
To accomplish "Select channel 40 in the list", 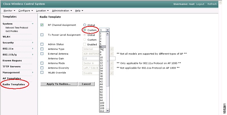I will tap(103, 79).
